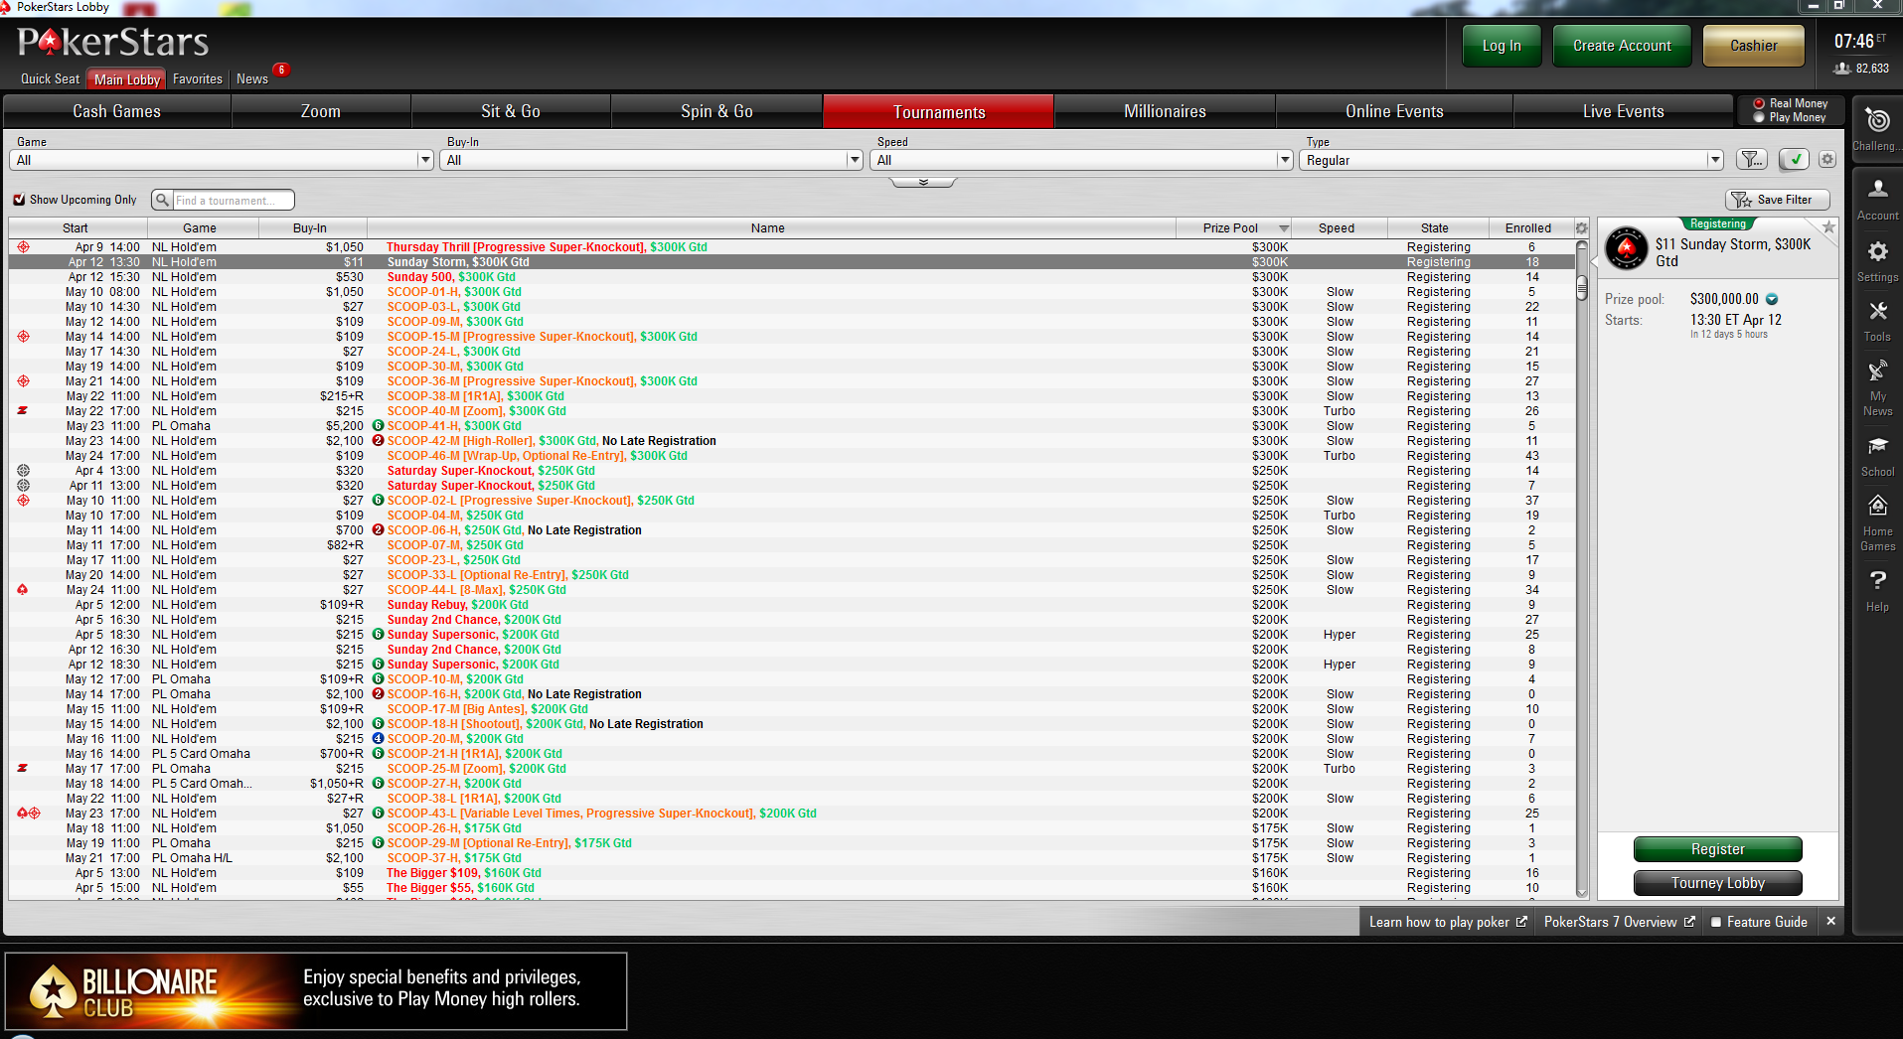Click the filter funnel icon beside Type
This screenshot has width=1903, height=1039.
pyautogui.click(x=1752, y=159)
